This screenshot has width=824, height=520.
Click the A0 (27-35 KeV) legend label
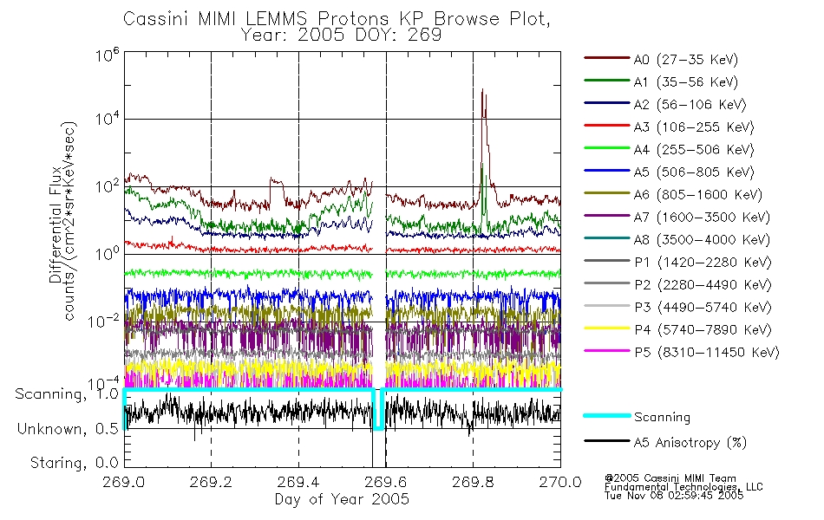[685, 60]
